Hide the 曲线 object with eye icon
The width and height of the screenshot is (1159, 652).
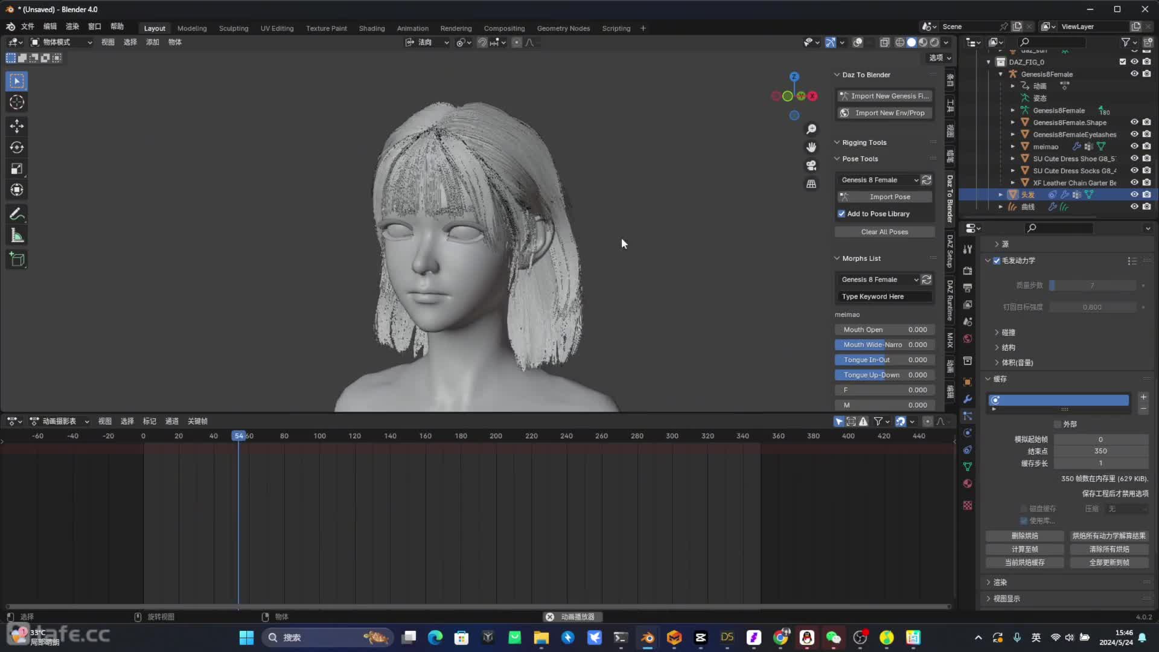tap(1134, 206)
